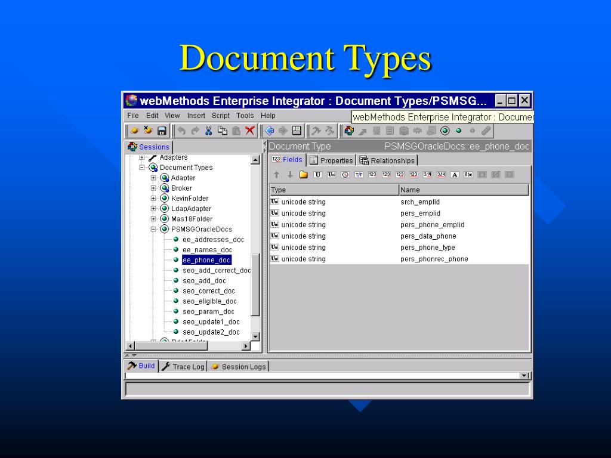Add a boolean field with T/F icon
This screenshot has width=611, height=458.
359,175
